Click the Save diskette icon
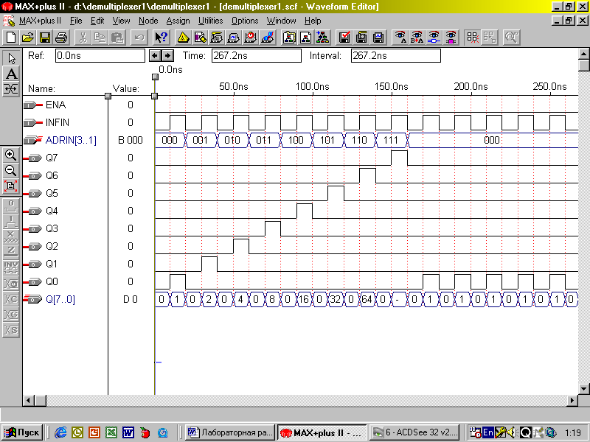Image resolution: width=590 pixels, height=442 pixels. [x=44, y=37]
